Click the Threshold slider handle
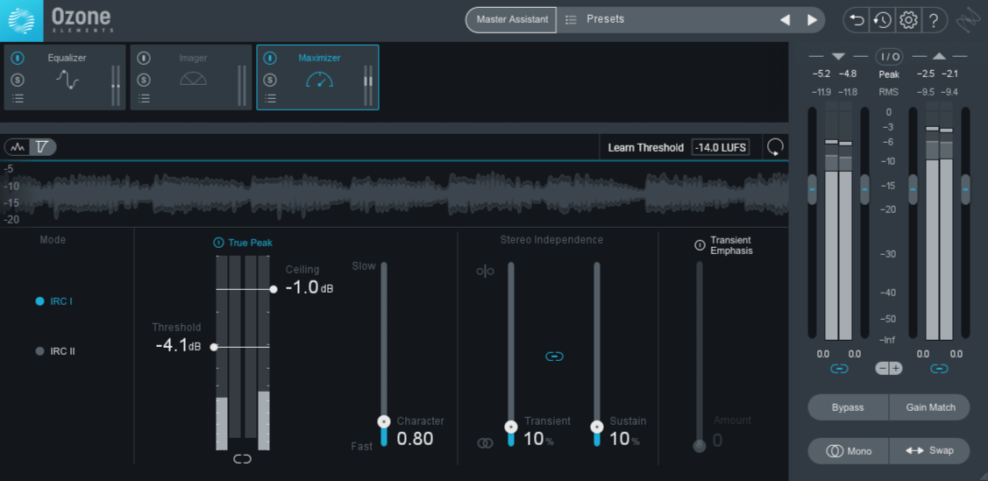Screen dimensions: 988x481 pyautogui.click(x=214, y=347)
